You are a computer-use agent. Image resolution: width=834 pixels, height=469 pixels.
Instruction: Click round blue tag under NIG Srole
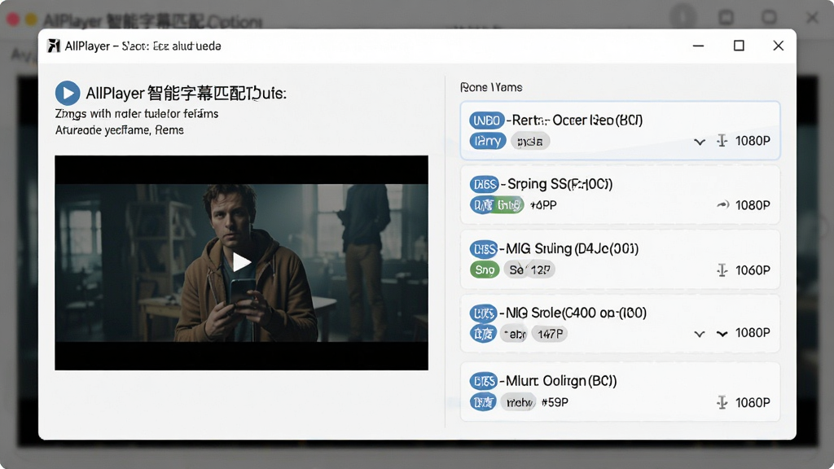click(x=483, y=333)
